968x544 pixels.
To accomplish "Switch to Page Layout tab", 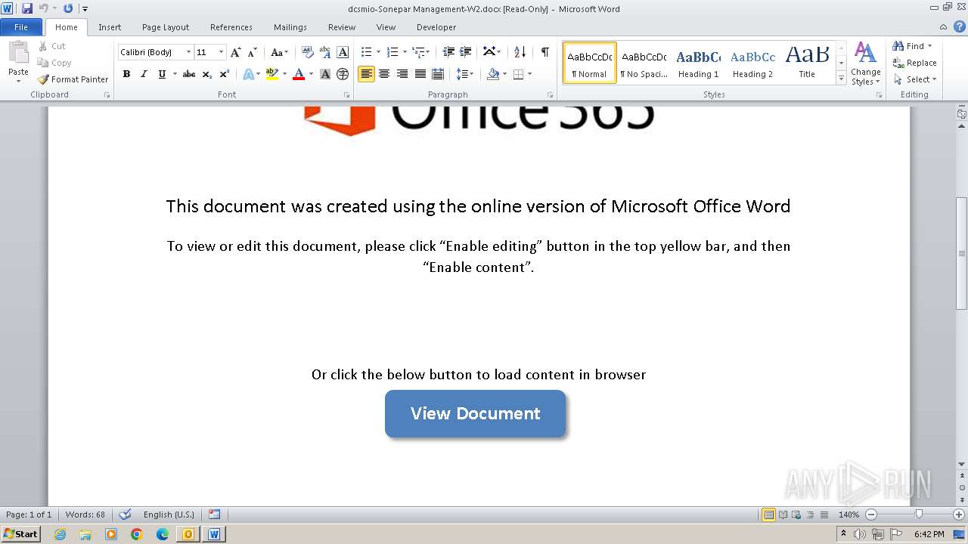I will tap(166, 27).
